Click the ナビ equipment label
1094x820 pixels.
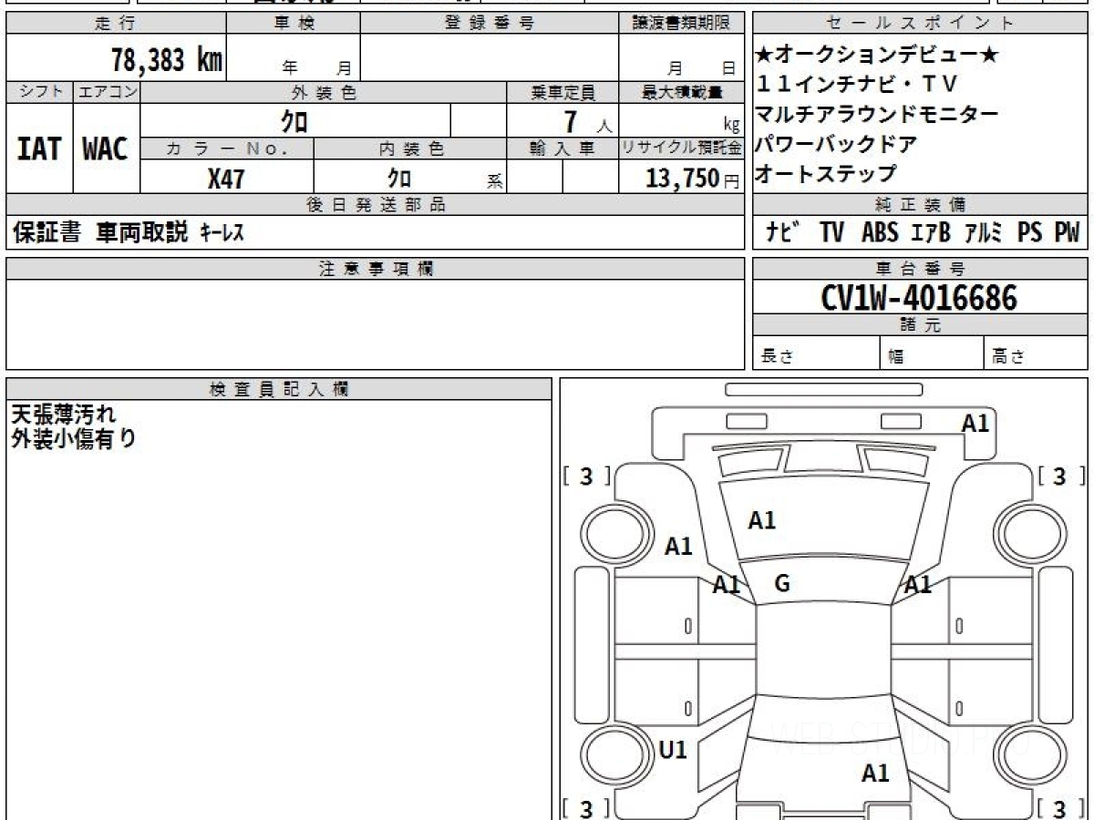point(783,232)
